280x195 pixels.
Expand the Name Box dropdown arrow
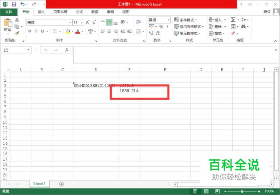coord(28,50)
